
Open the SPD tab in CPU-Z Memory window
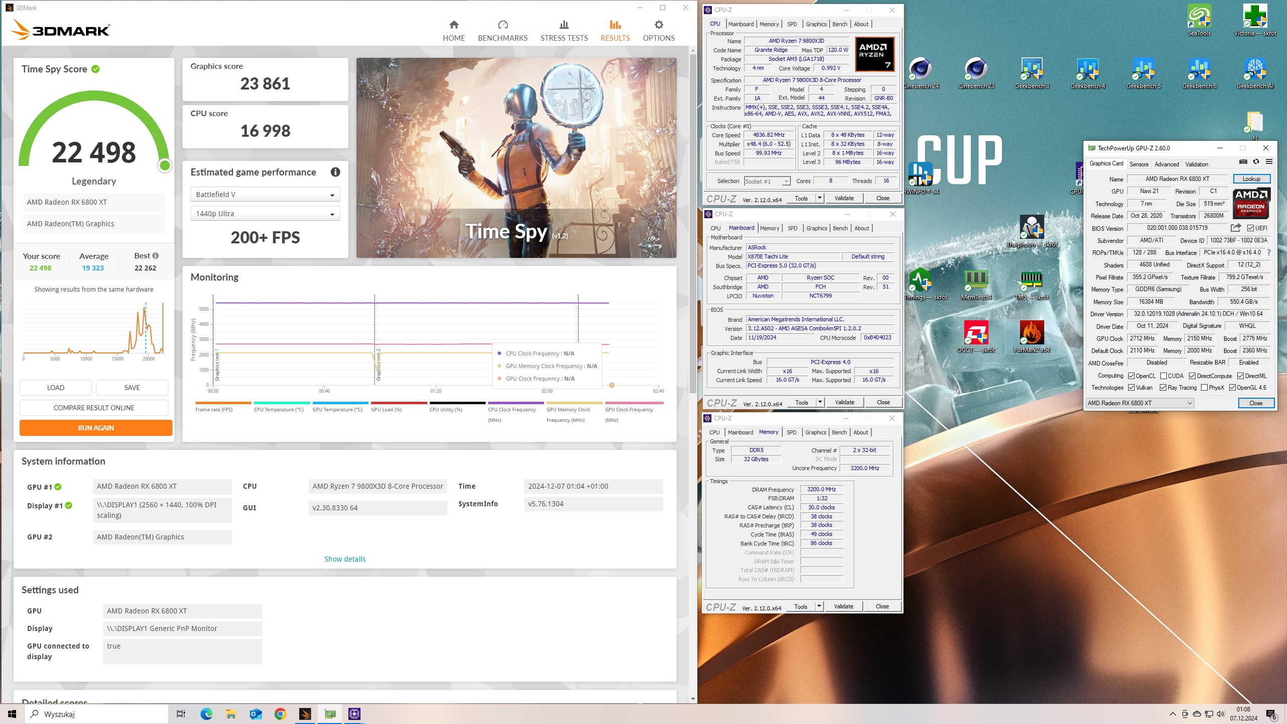tap(791, 432)
